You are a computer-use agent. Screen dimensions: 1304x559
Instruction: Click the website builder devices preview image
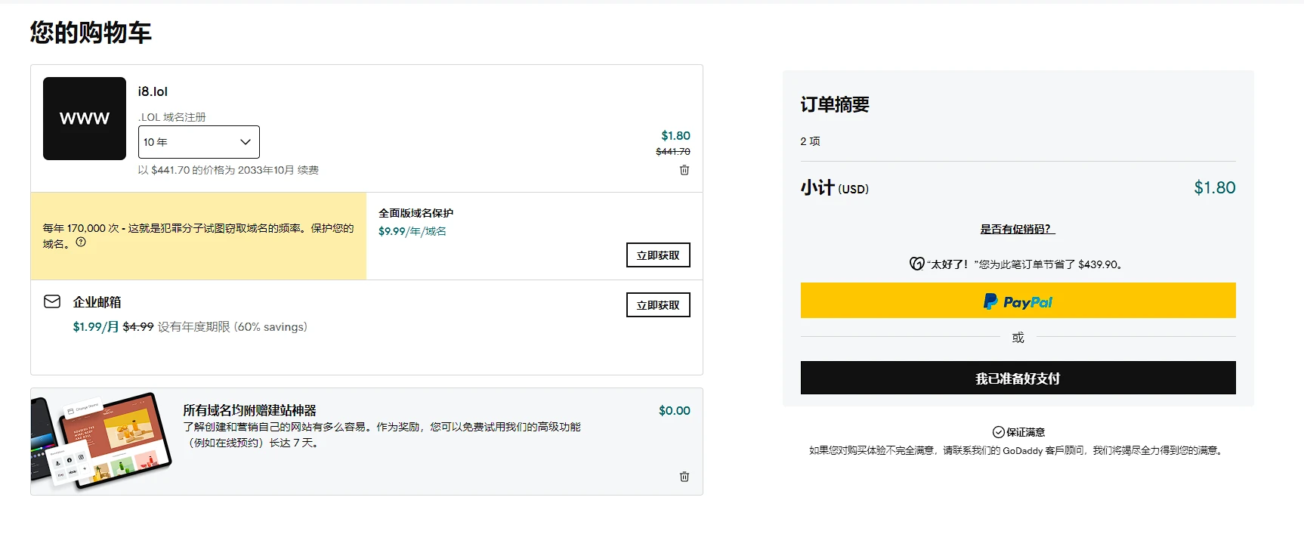[x=101, y=441]
